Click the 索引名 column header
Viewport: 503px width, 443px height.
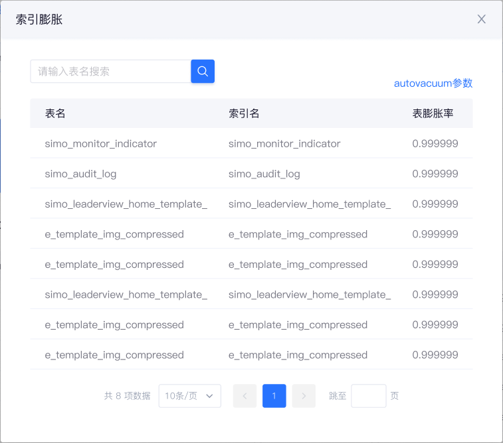244,113
